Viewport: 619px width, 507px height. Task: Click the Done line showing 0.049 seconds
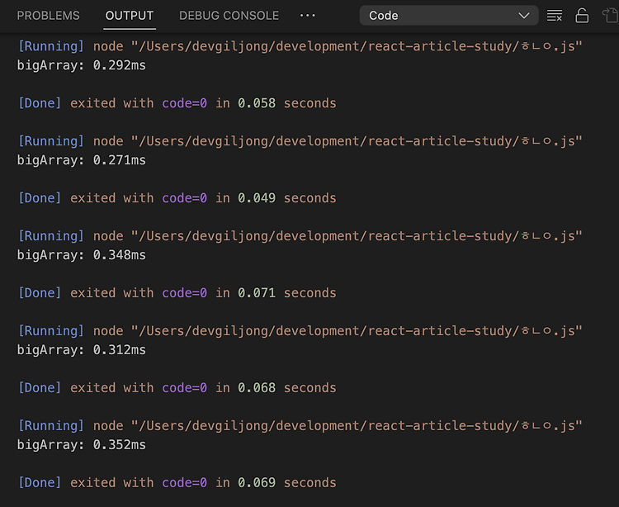(177, 198)
